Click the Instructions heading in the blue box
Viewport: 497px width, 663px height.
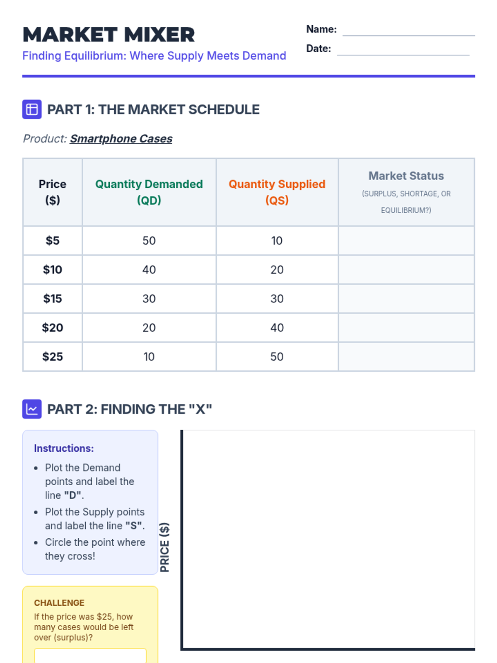point(64,448)
